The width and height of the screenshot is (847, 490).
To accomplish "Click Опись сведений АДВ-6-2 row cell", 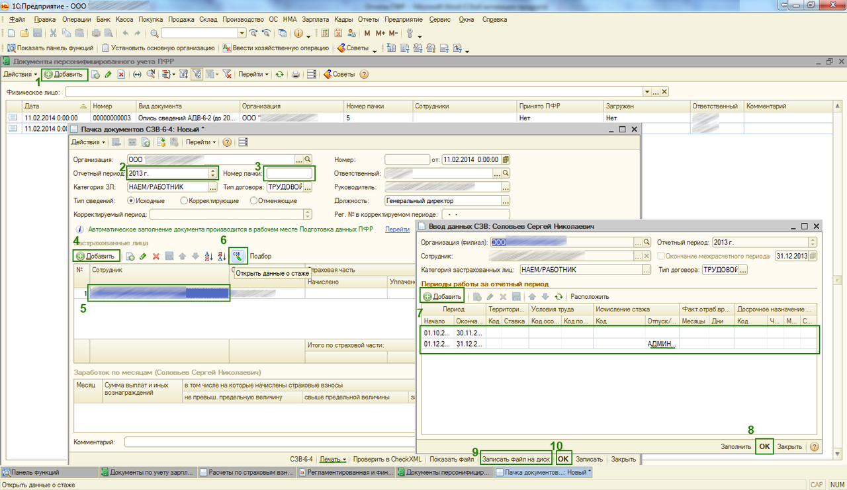I will coord(187,118).
